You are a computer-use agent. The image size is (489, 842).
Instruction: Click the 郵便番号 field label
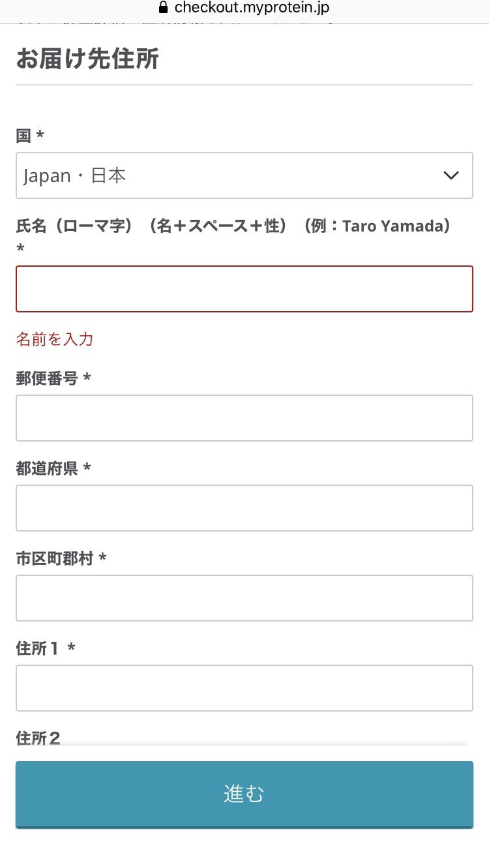coord(47,378)
